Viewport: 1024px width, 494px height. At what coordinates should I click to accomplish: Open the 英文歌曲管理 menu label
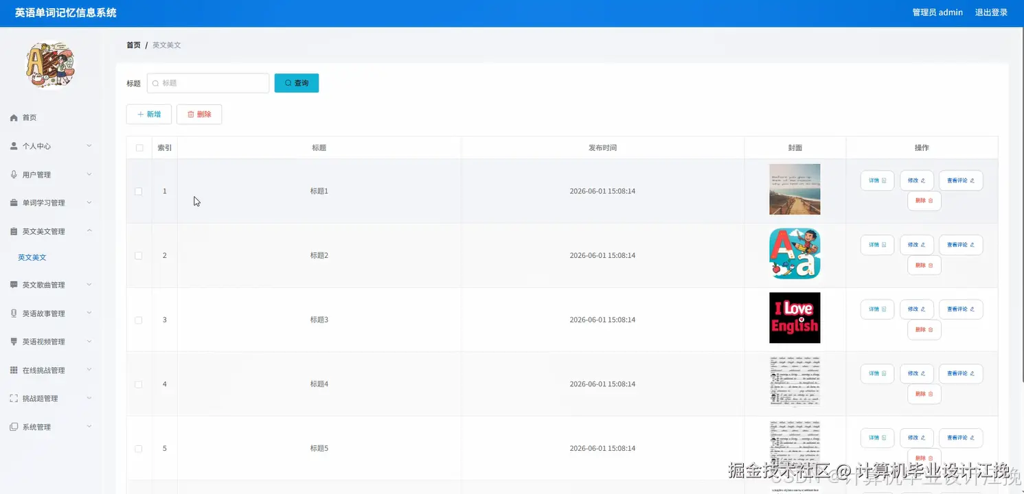pos(44,285)
